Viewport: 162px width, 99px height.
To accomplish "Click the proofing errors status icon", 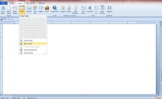I will click(24, 98).
